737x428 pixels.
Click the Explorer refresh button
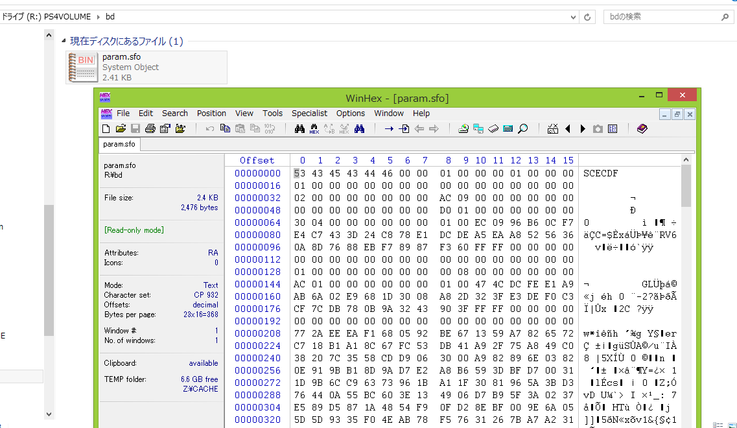[x=587, y=18]
